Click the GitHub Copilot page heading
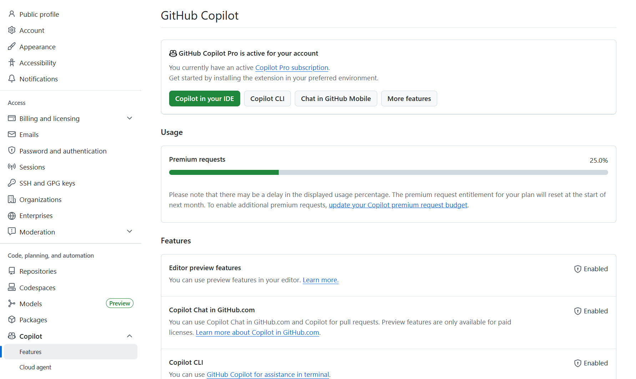The height and width of the screenshot is (379, 636). tap(200, 16)
